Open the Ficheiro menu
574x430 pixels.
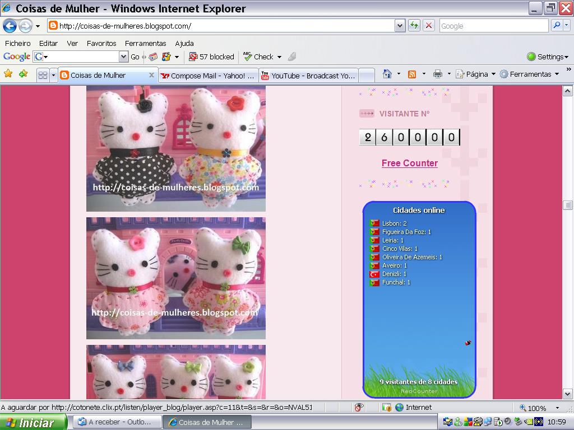17,43
